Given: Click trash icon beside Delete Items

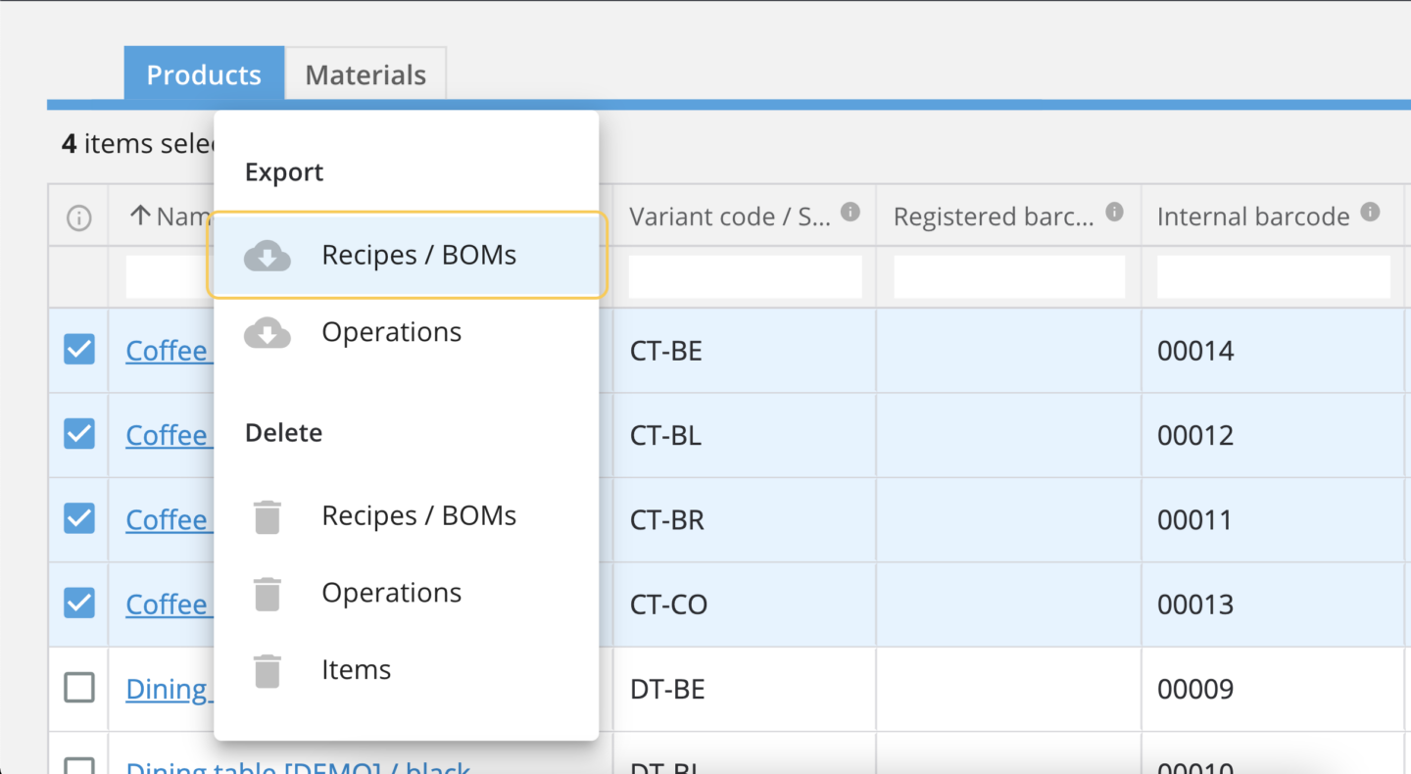Looking at the screenshot, I should coord(267,670).
